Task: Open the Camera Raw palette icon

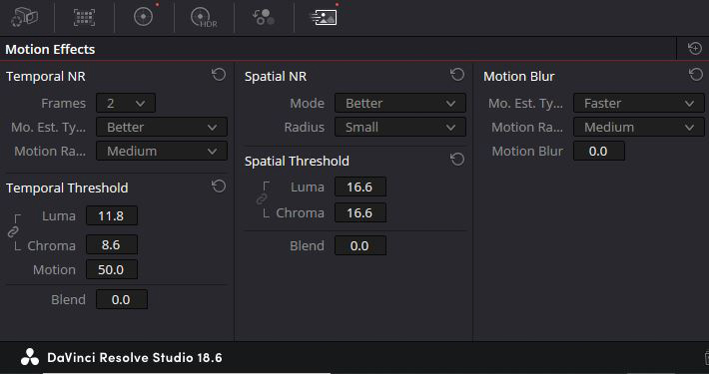Action: point(24,18)
